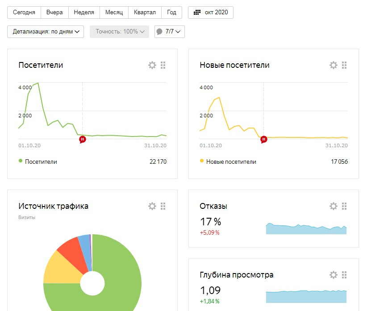This screenshot has width=367, height=311.
Task: Click the 1,09 page depth value
Action: pos(210,290)
